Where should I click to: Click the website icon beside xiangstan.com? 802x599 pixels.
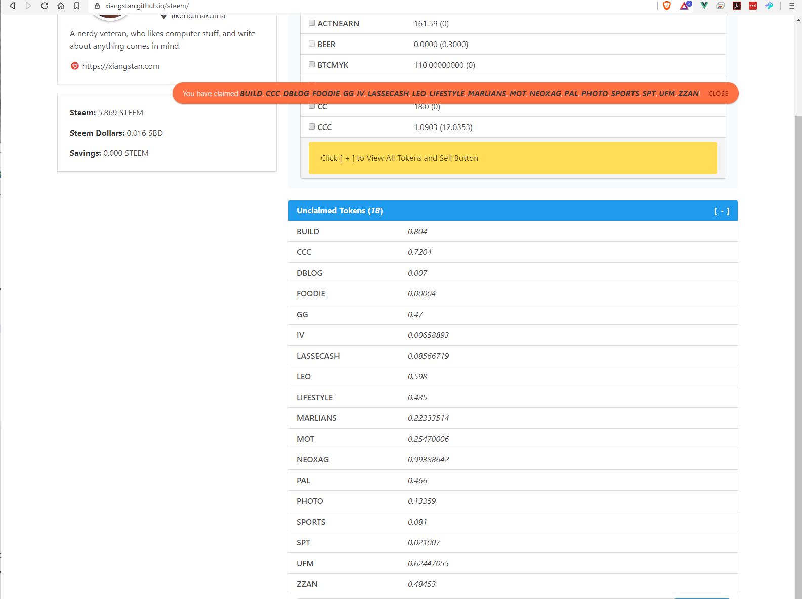(75, 66)
